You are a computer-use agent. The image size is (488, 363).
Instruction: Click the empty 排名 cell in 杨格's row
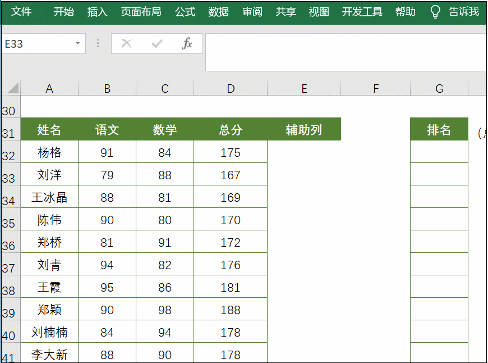pos(439,152)
